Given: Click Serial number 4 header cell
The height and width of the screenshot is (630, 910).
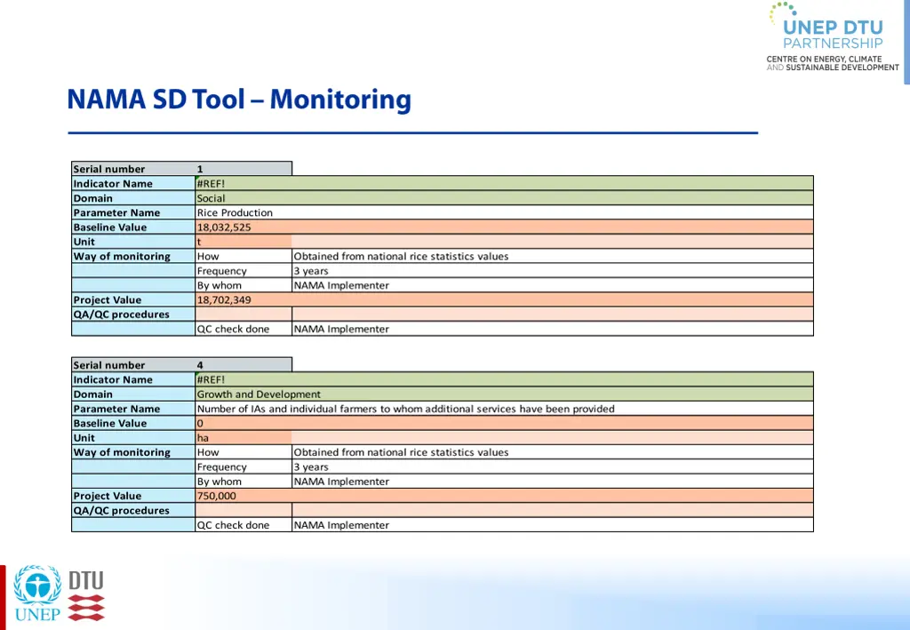Looking at the screenshot, I should [x=181, y=364].
